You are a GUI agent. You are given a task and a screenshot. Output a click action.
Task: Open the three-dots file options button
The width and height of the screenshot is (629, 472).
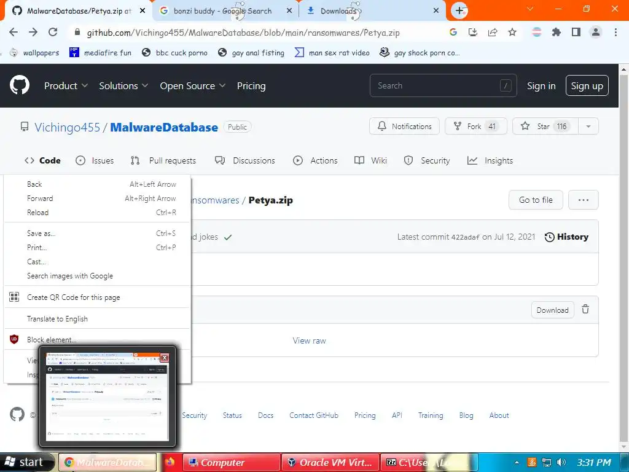(584, 200)
